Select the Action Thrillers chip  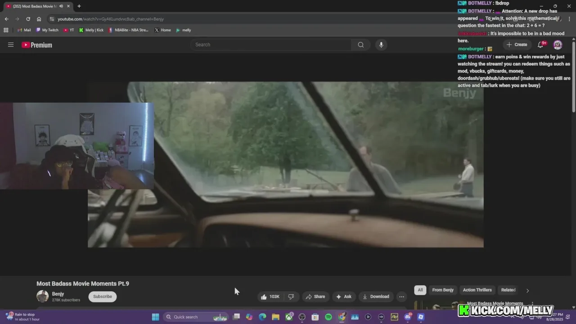tap(477, 290)
